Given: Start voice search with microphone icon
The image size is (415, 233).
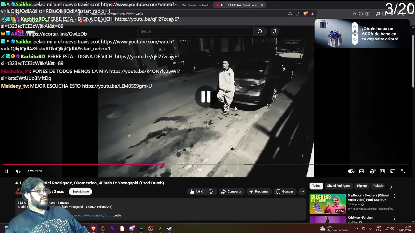Looking at the screenshot, I should point(275,31).
